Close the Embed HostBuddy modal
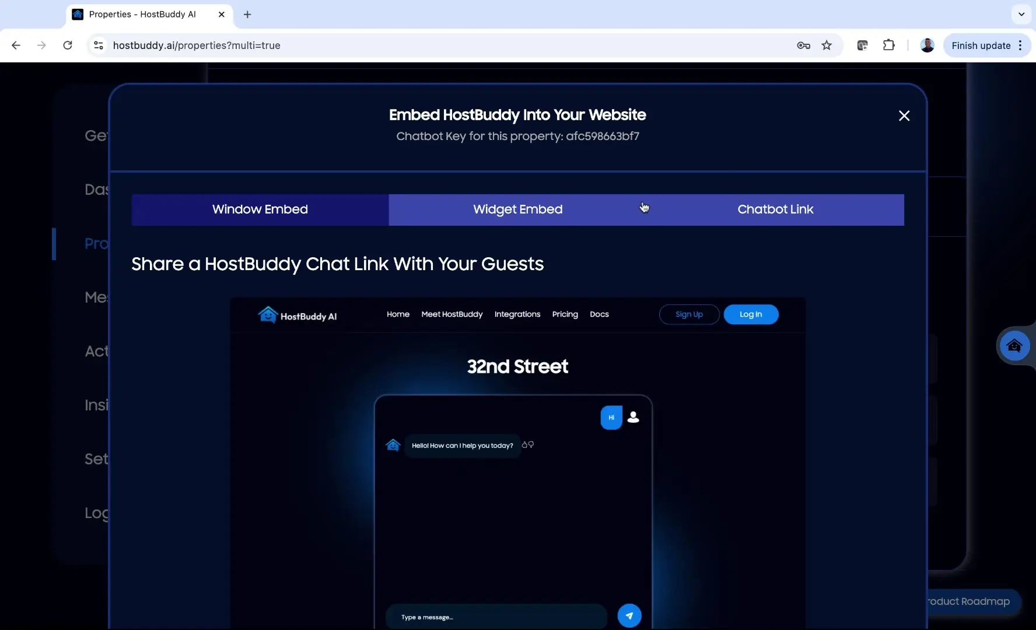This screenshot has height=630, width=1036. point(904,116)
